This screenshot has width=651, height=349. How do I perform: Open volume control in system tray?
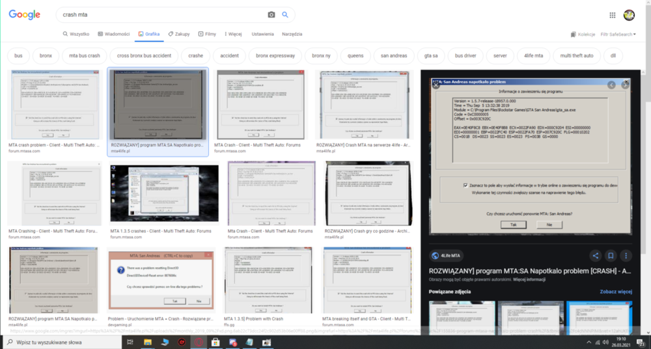[605, 342]
